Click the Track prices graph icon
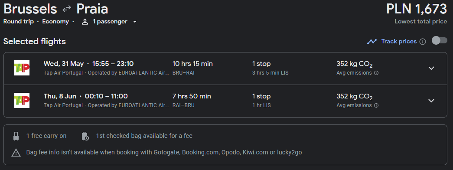 point(372,41)
